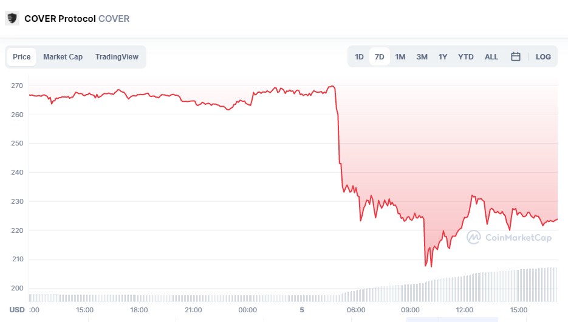
Task: Show year-to-date YTD range
Action: pyautogui.click(x=466, y=57)
